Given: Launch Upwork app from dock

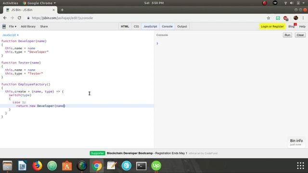Looking at the screenshot, I should (156, 165).
